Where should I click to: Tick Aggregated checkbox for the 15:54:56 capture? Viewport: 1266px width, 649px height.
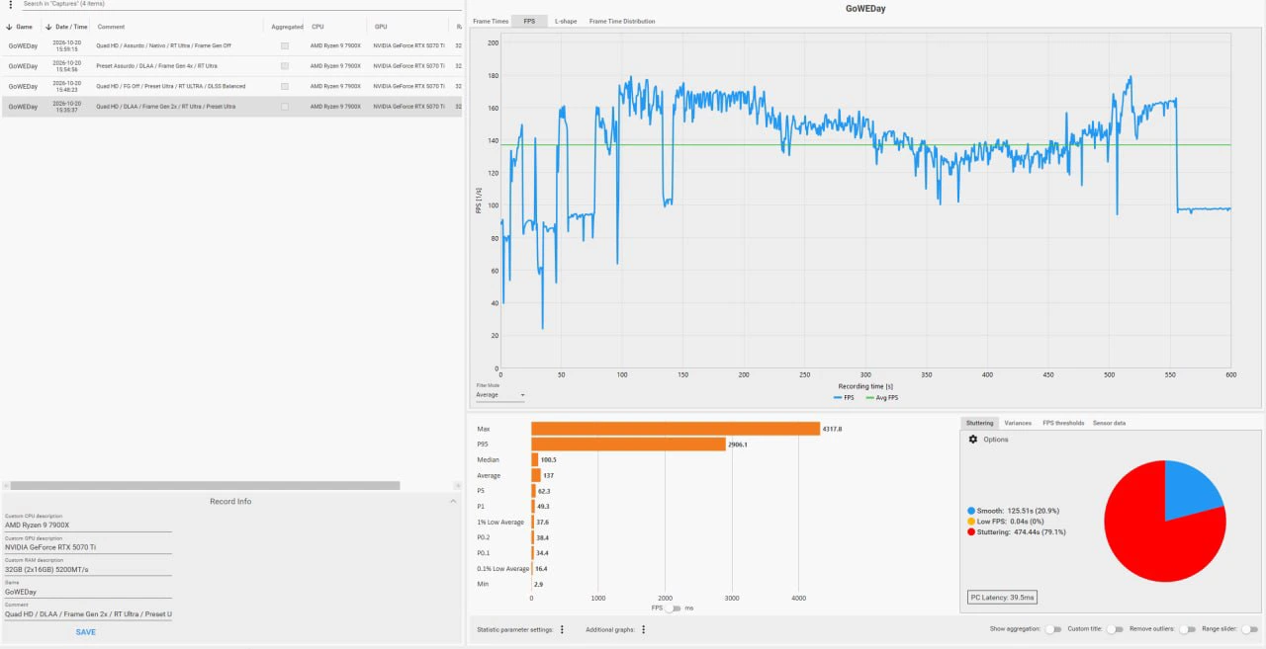point(285,66)
